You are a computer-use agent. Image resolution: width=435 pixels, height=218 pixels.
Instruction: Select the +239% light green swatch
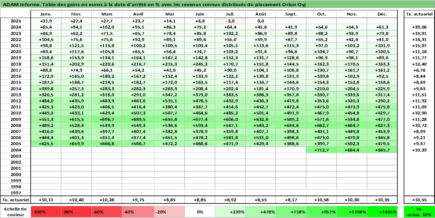point(230,212)
